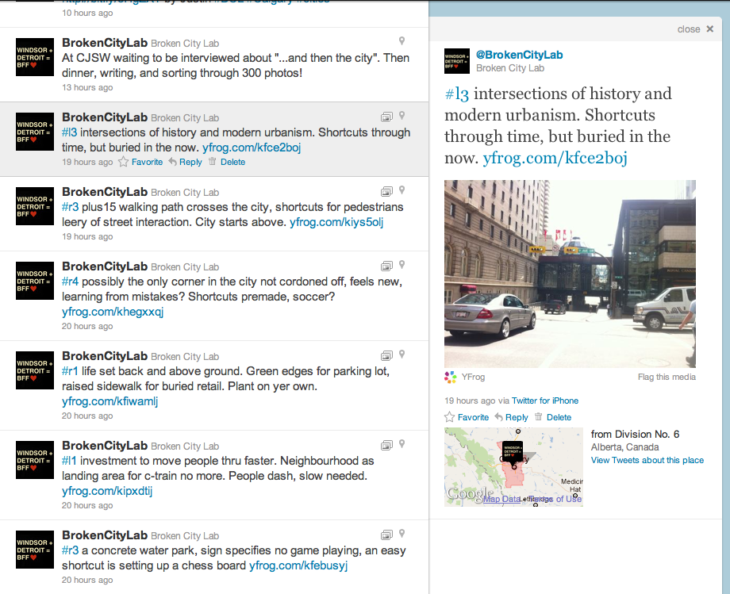Click location pin on water park tweet
The width and height of the screenshot is (730, 594).
[401, 534]
